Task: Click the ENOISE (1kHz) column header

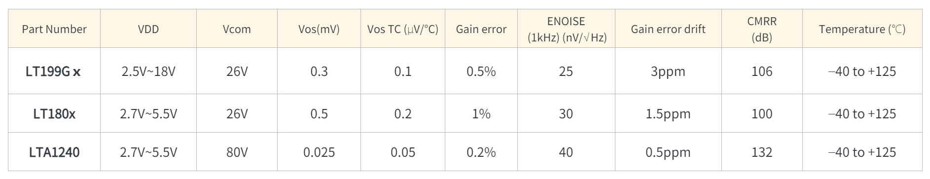Action: pyautogui.click(x=566, y=29)
